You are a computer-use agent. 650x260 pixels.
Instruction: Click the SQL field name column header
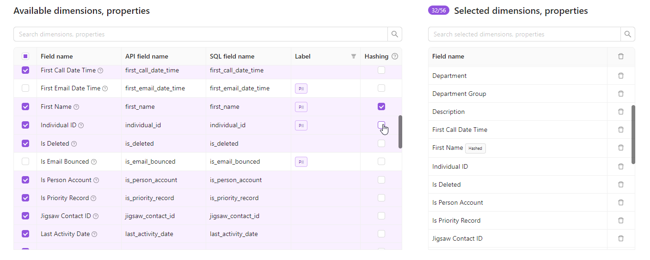click(x=232, y=56)
